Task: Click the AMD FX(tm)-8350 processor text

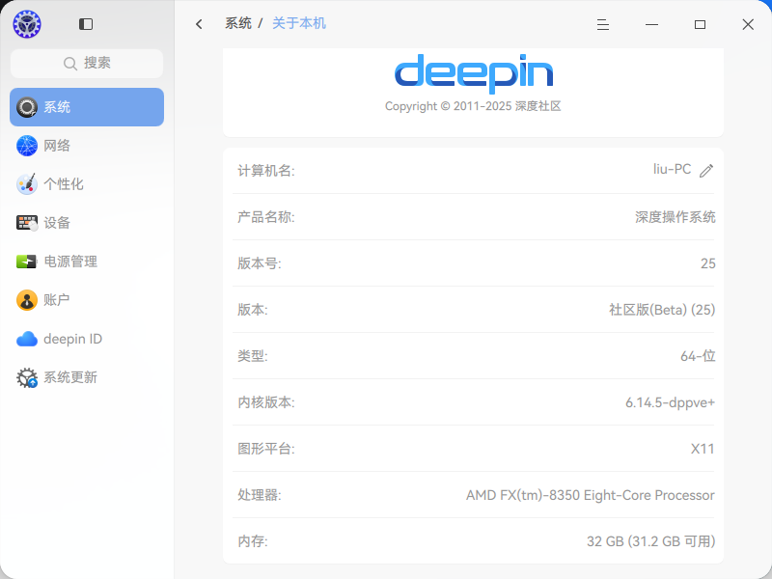Action: (x=591, y=495)
